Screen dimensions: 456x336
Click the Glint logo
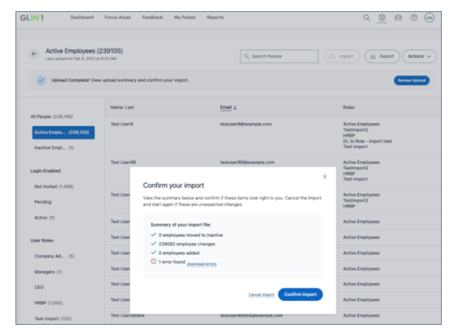[32, 18]
